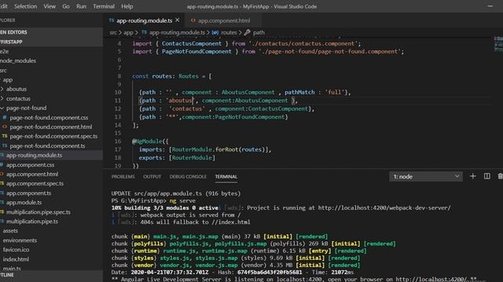Place cursor on line 11 'aboutus' path
This screenshot has width=503, height=282.
[x=181, y=101]
